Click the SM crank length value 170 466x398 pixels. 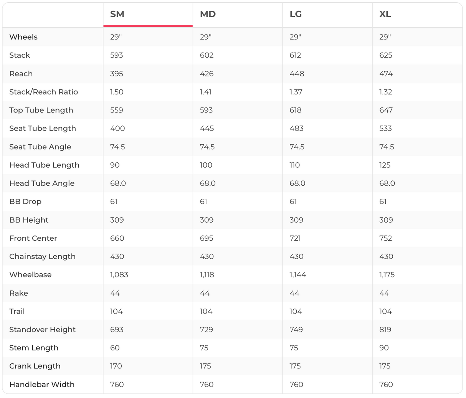116,366
